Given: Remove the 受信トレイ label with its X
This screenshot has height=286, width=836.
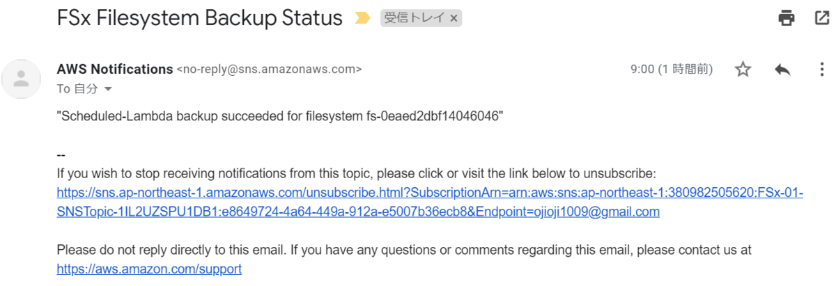Looking at the screenshot, I should pos(454,19).
